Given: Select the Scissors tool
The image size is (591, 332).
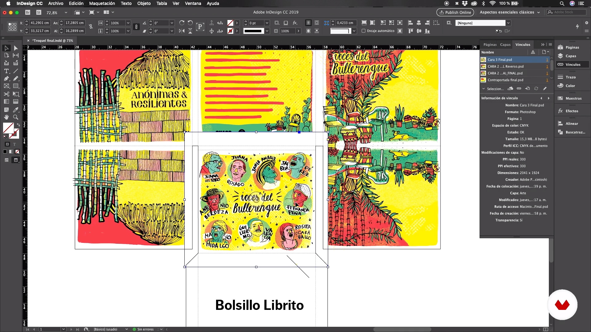Looking at the screenshot, I should (x=6, y=94).
